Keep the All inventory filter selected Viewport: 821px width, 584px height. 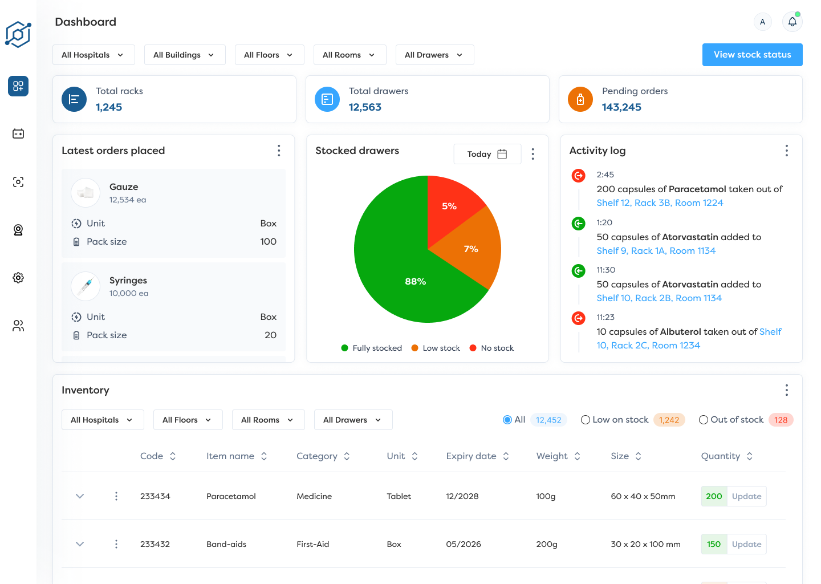click(x=507, y=419)
